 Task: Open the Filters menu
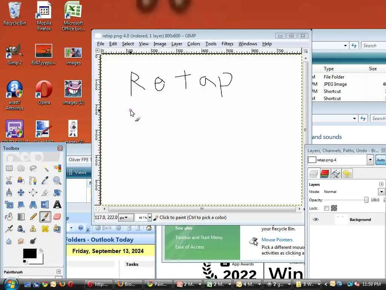click(227, 44)
